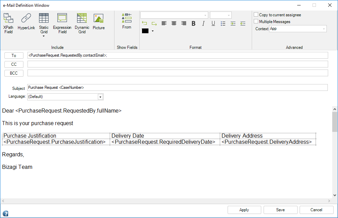
Task: Click the To recipients field
Action: [178, 55]
